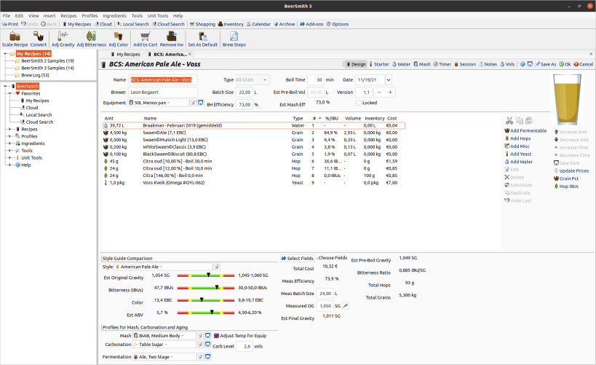Click the Select Fields button
The height and width of the screenshot is (365, 596).
297,258
